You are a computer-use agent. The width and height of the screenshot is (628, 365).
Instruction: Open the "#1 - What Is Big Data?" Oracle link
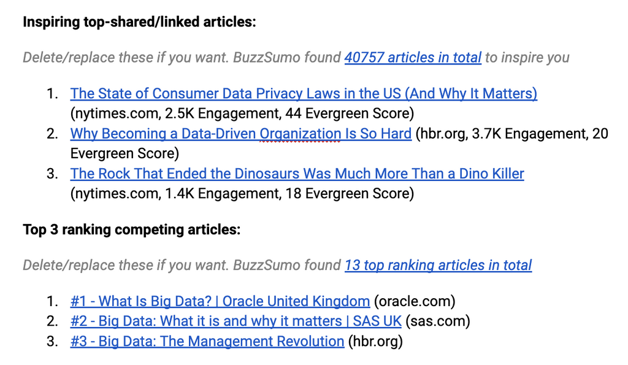click(x=220, y=301)
